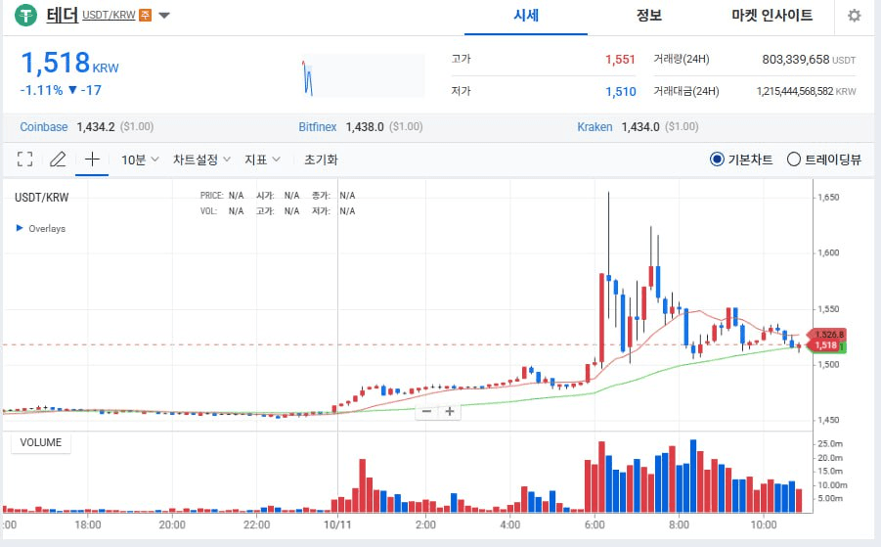881x547 pixels.
Task: Reset chart with 초기화 button
Action: point(321,160)
